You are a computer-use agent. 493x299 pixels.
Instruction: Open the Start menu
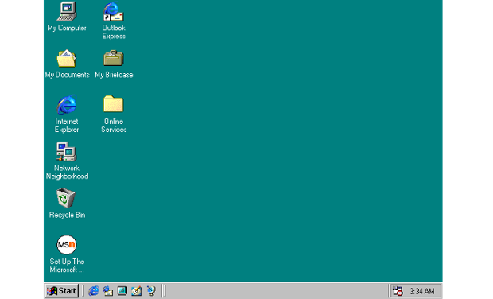point(62,291)
